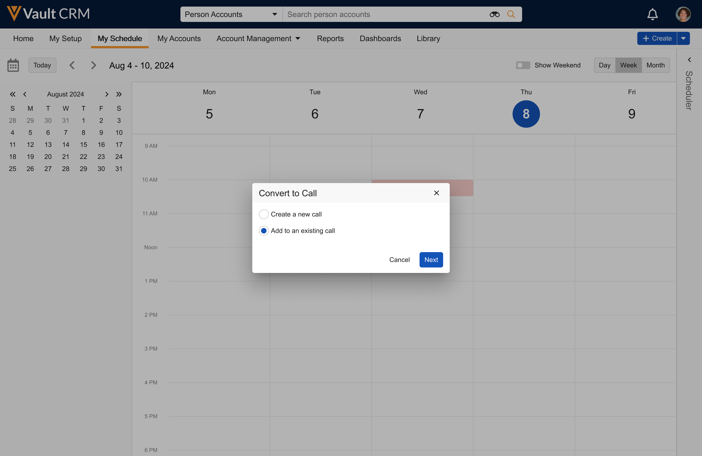Click Cancel in the dialog
This screenshot has width=702, height=456.
399,260
